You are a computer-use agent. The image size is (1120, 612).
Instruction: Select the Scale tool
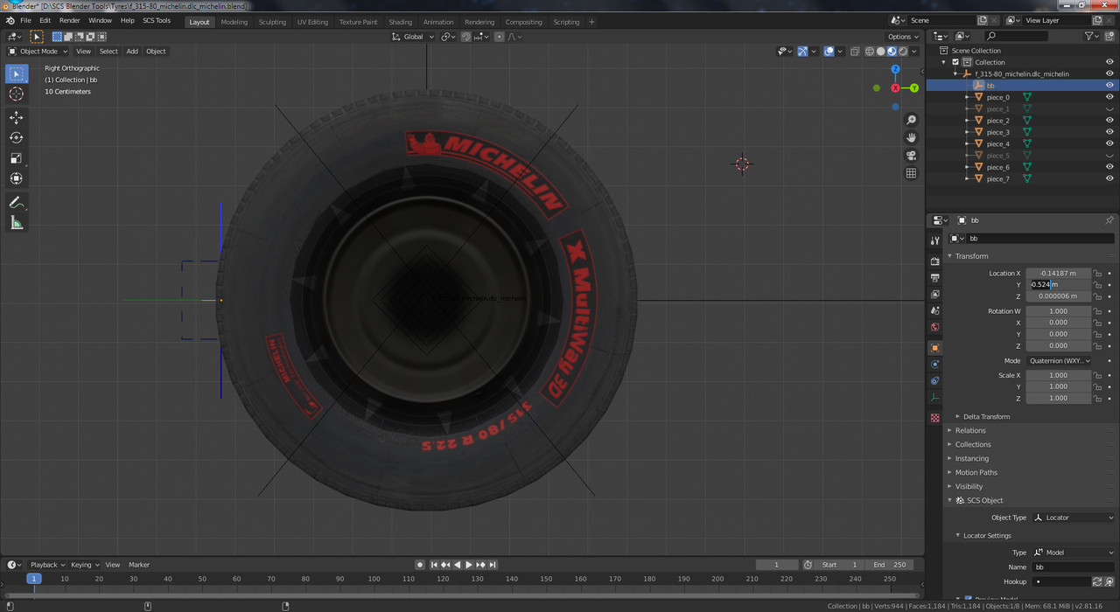(x=17, y=158)
